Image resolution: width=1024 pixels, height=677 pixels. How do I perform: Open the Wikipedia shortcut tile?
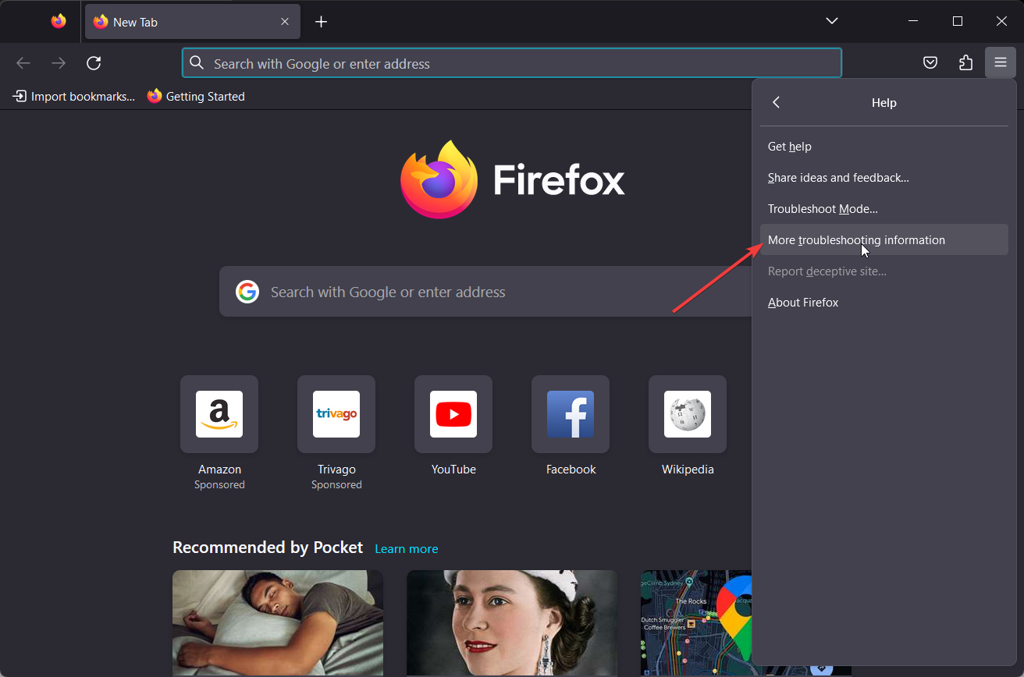click(x=687, y=414)
